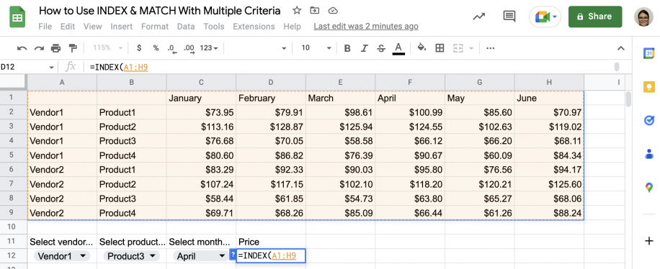Open the Edit menu
This screenshot has width=660, height=269.
67,27
